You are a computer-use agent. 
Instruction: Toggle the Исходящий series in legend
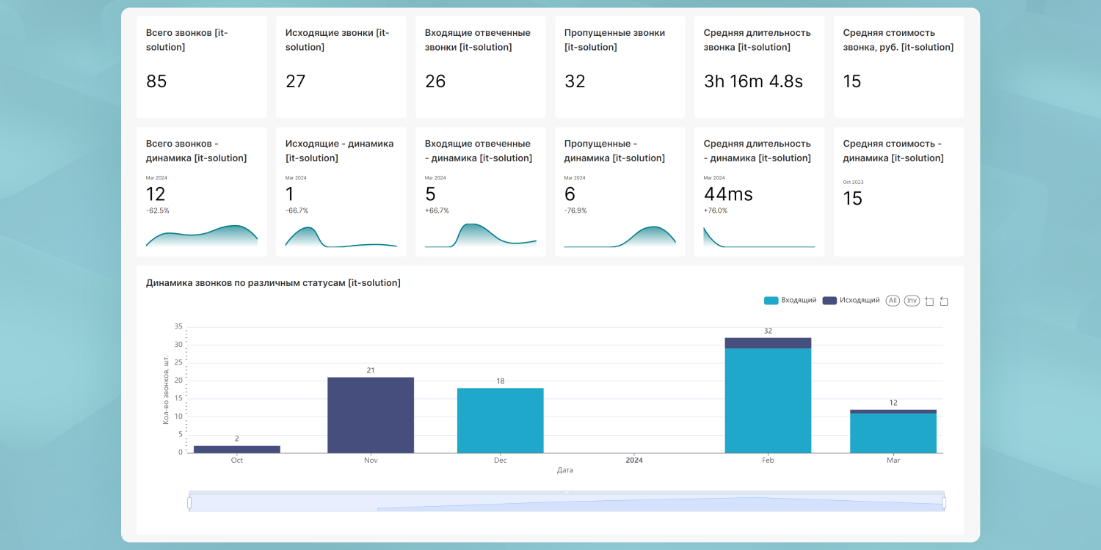[x=851, y=301]
